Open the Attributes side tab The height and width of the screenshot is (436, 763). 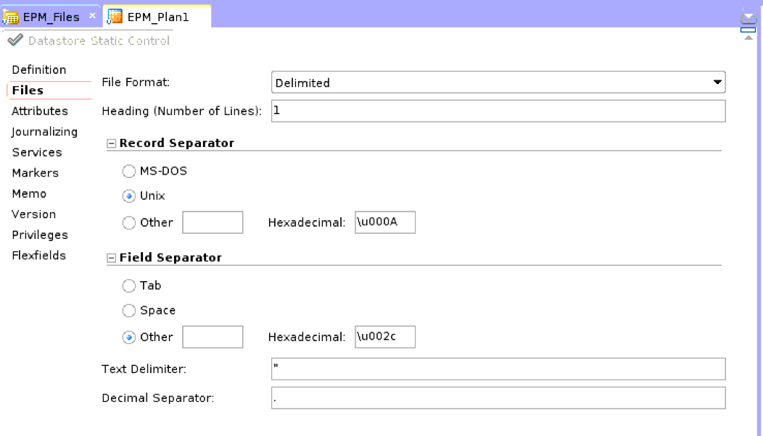[40, 111]
